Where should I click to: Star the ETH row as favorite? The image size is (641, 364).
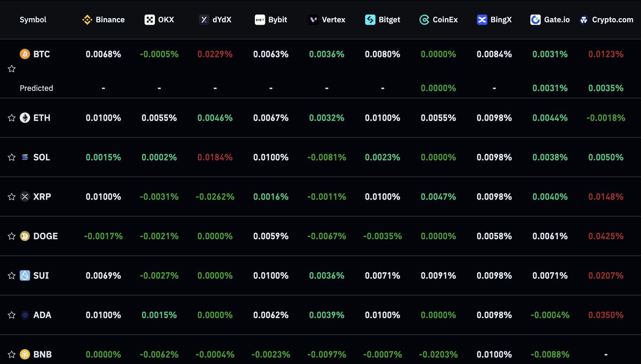click(11, 118)
